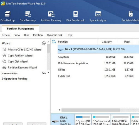Sort by the Capacity column header
This screenshot has width=139, height=125.
point(107,42)
